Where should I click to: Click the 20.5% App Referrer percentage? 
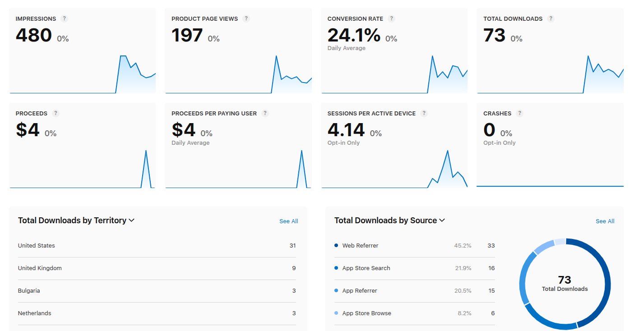point(463,291)
